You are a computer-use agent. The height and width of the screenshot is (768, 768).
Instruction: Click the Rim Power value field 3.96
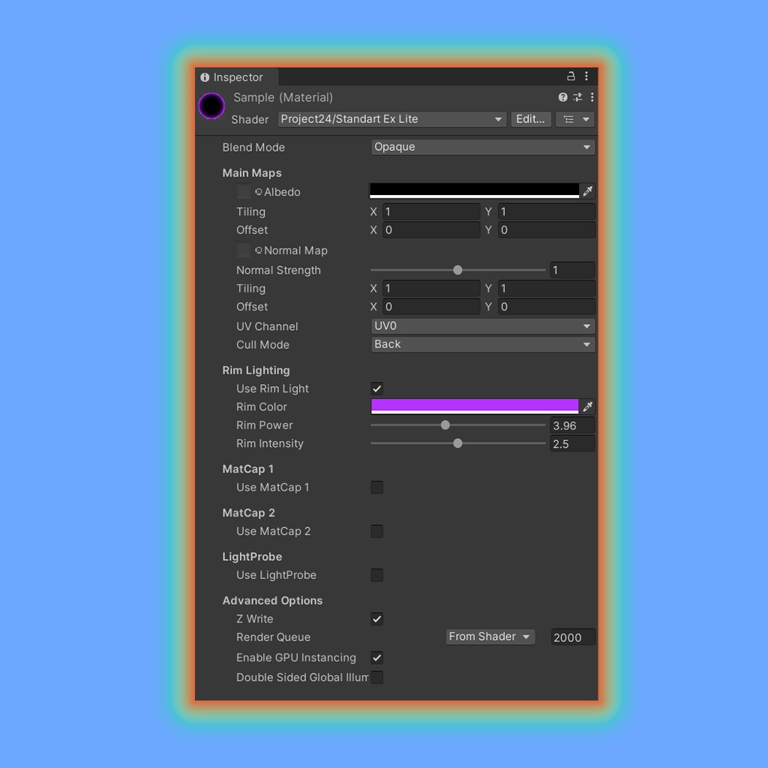(x=572, y=426)
